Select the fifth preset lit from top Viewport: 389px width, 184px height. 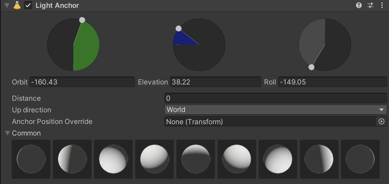(x=196, y=159)
